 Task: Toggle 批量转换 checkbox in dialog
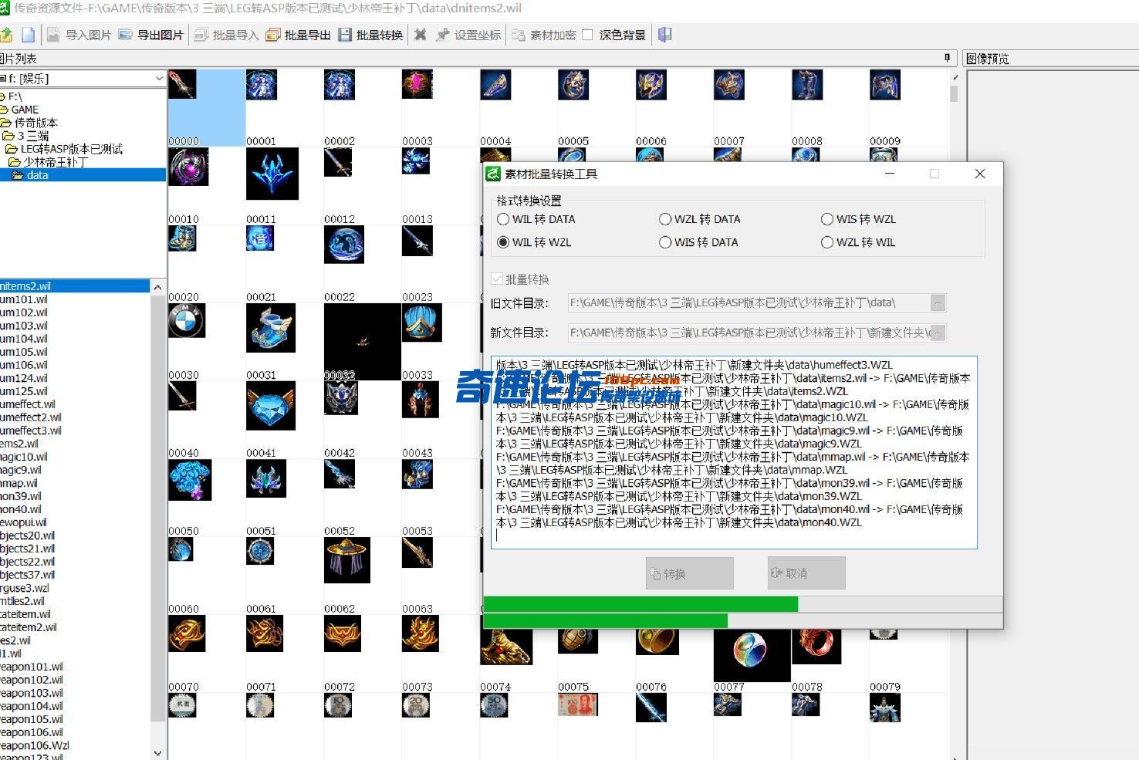[x=497, y=279]
